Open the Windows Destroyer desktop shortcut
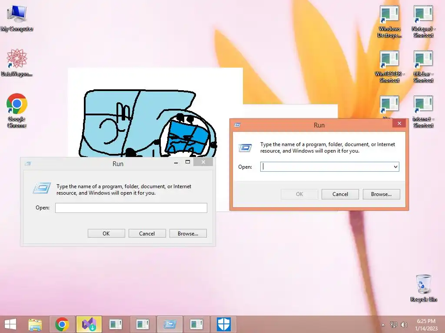Viewport: 445px width, 333px height. [389, 22]
